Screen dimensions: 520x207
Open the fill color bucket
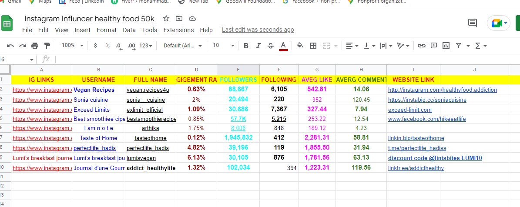tap(300, 46)
